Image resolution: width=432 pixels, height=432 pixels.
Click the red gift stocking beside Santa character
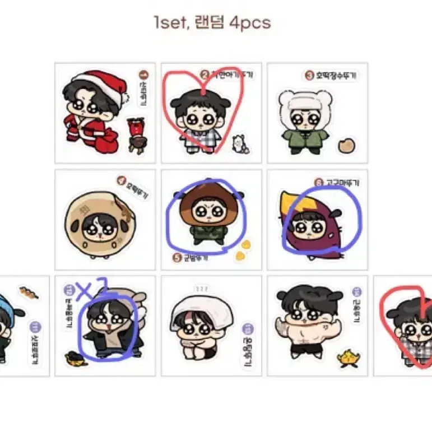point(137,134)
